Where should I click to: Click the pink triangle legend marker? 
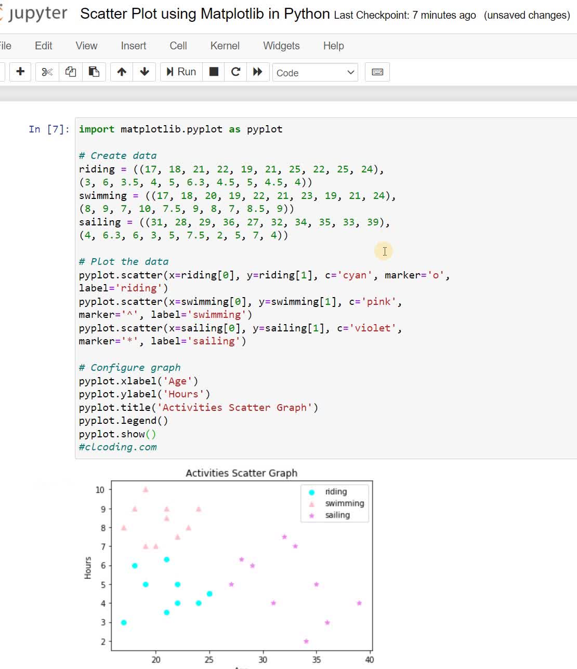[x=312, y=504]
